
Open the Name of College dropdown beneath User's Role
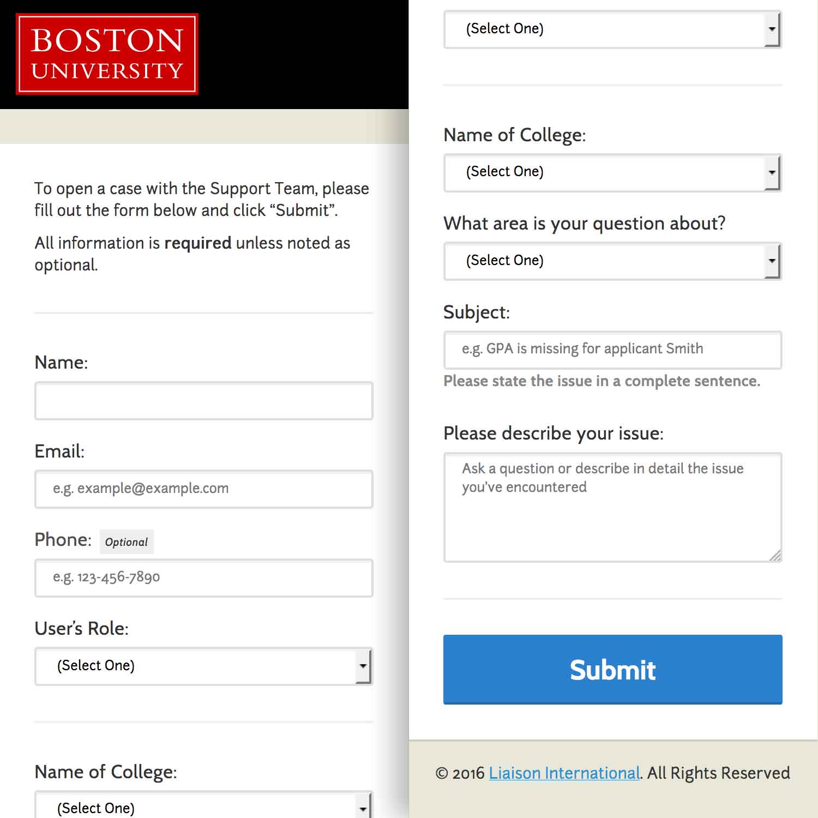tap(196, 807)
